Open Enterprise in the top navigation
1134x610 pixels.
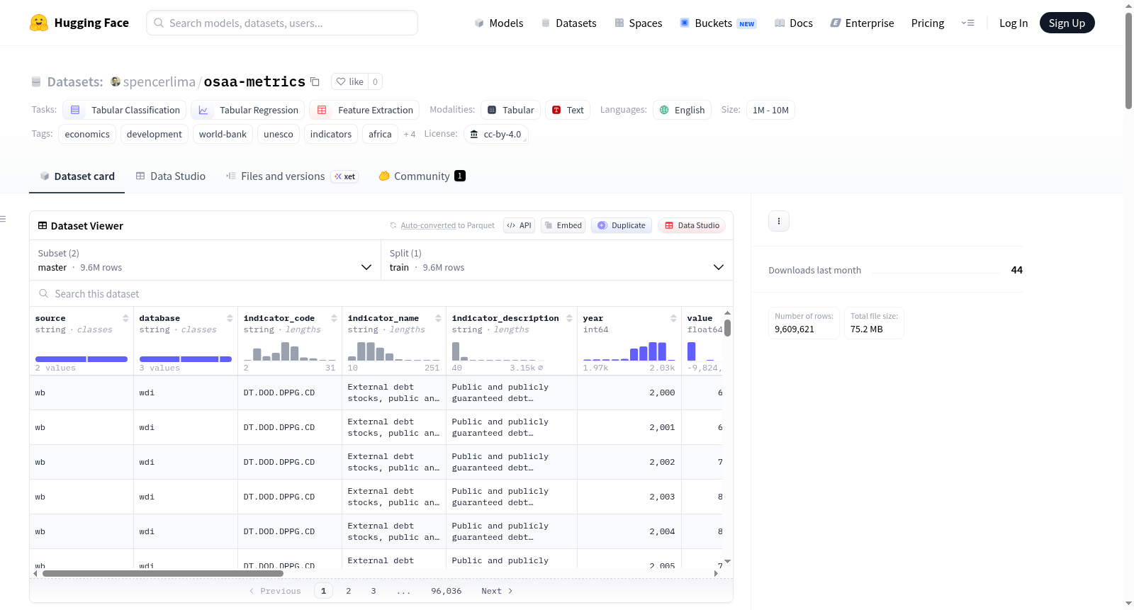863,23
